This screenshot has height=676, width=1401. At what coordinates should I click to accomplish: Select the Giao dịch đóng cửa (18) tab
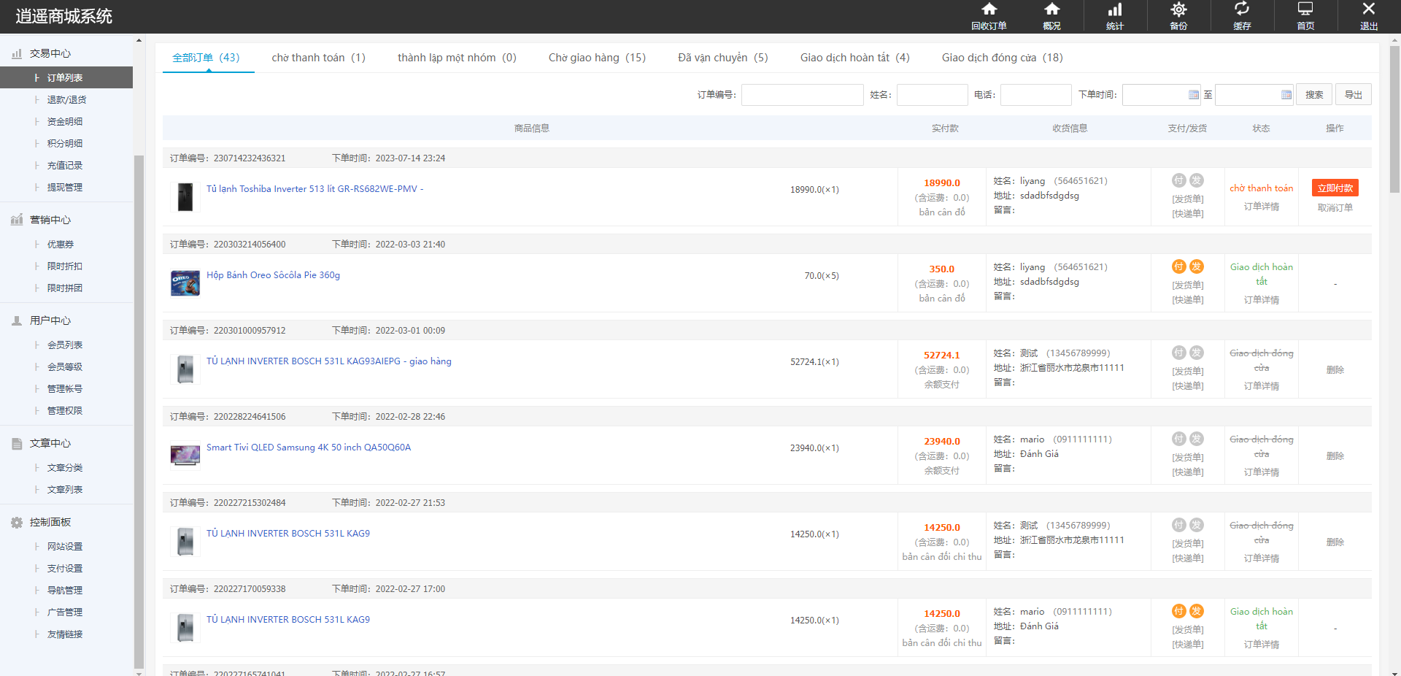pos(1002,58)
